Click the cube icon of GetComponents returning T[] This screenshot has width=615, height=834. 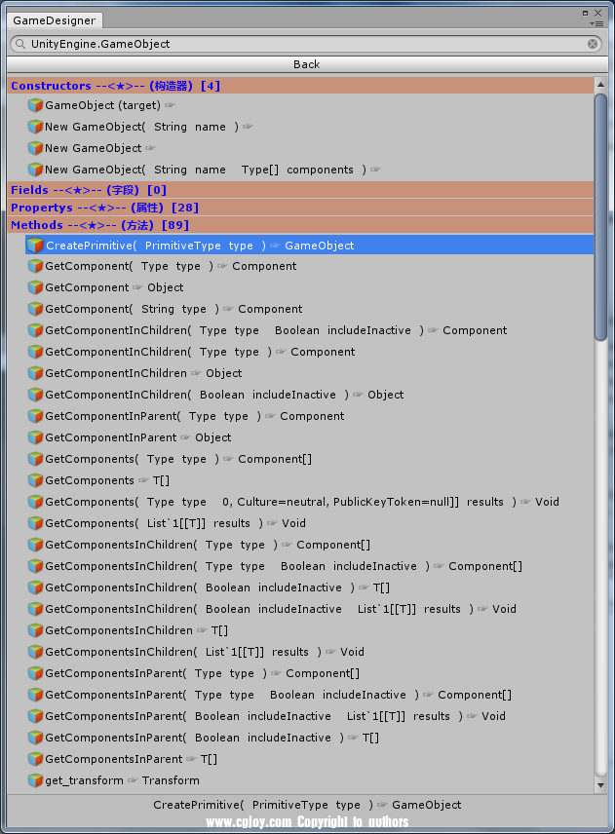tap(35, 480)
